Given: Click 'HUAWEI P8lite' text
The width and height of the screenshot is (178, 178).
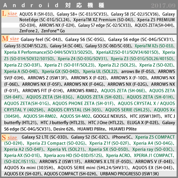Looking at the screenshot, I should [91, 129].
